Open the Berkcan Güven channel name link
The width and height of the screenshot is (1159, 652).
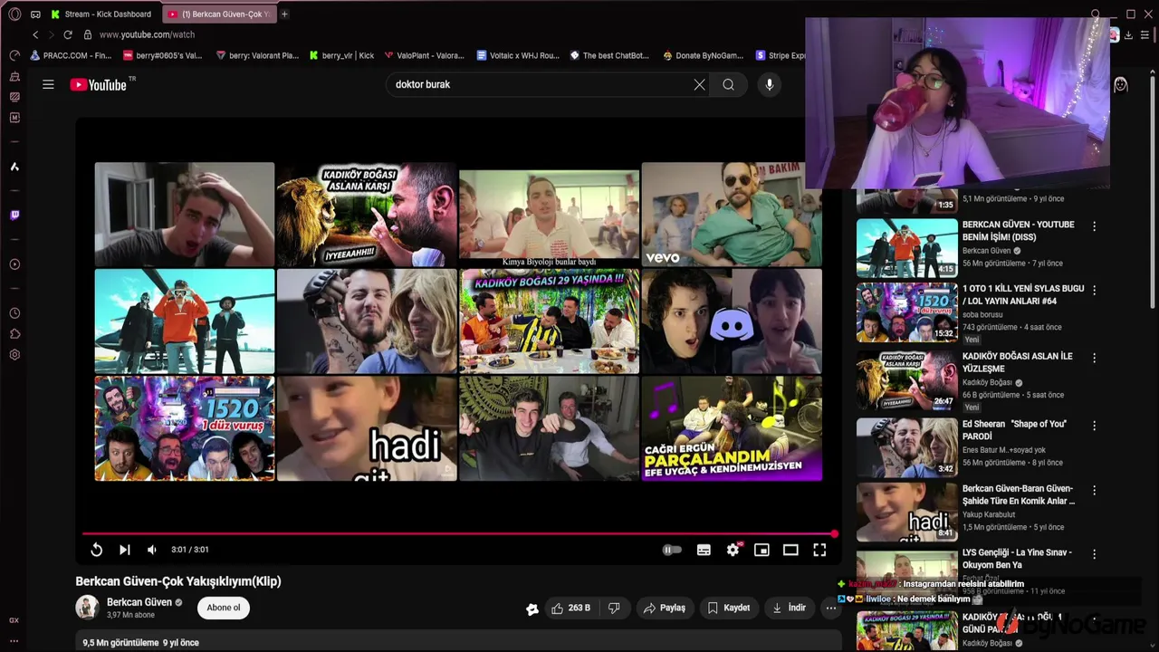[139, 602]
